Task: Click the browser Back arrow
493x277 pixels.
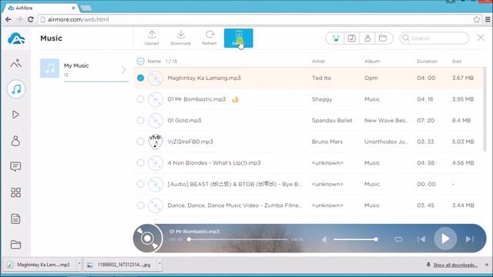Action: [8, 19]
